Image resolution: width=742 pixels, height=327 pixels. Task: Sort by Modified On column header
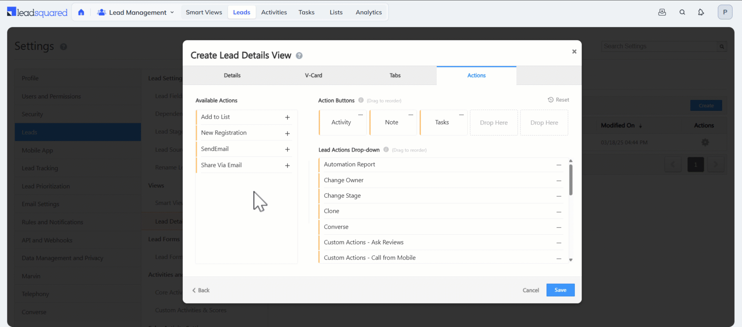[621, 126]
